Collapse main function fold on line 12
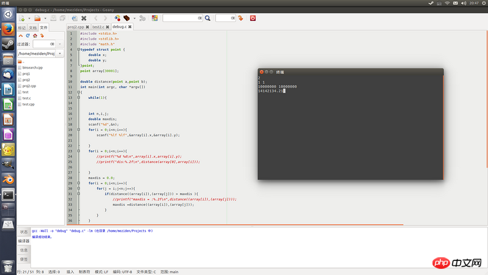The width and height of the screenshot is (488, 275). tap(79, 92)
